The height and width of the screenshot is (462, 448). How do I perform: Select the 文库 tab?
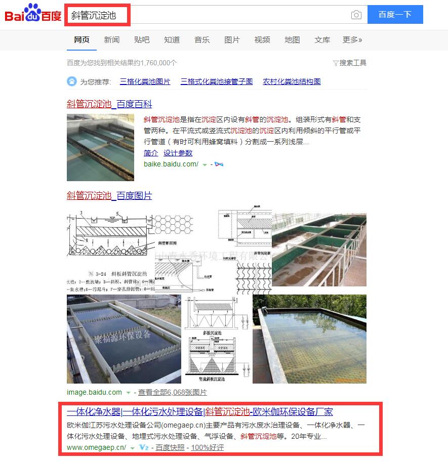[322, 40]
